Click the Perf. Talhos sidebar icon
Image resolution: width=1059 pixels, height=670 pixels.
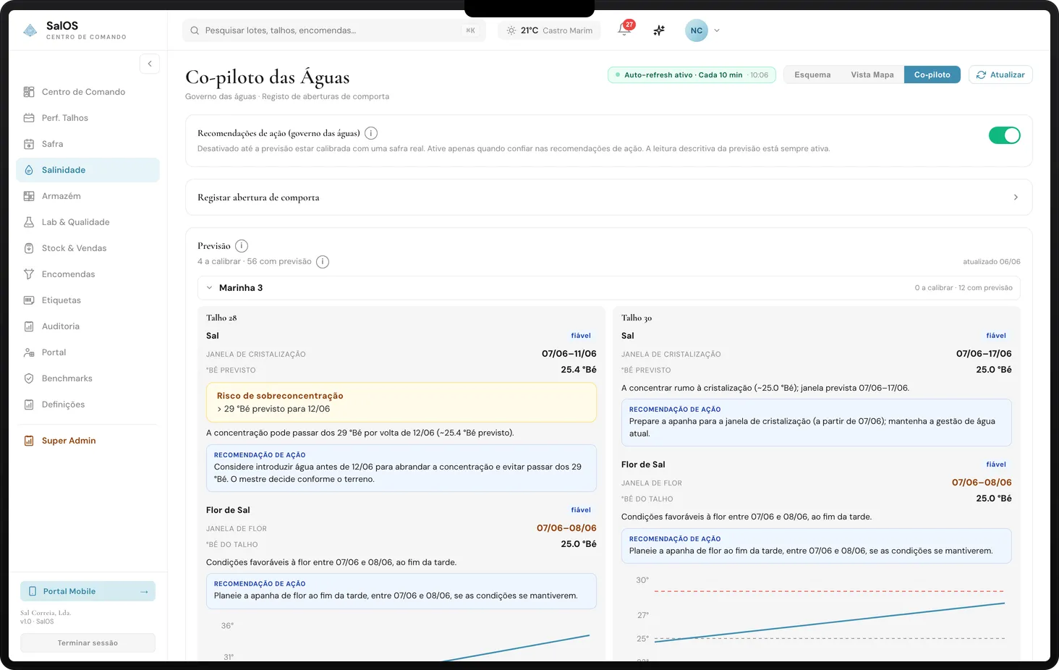(29, 118)
